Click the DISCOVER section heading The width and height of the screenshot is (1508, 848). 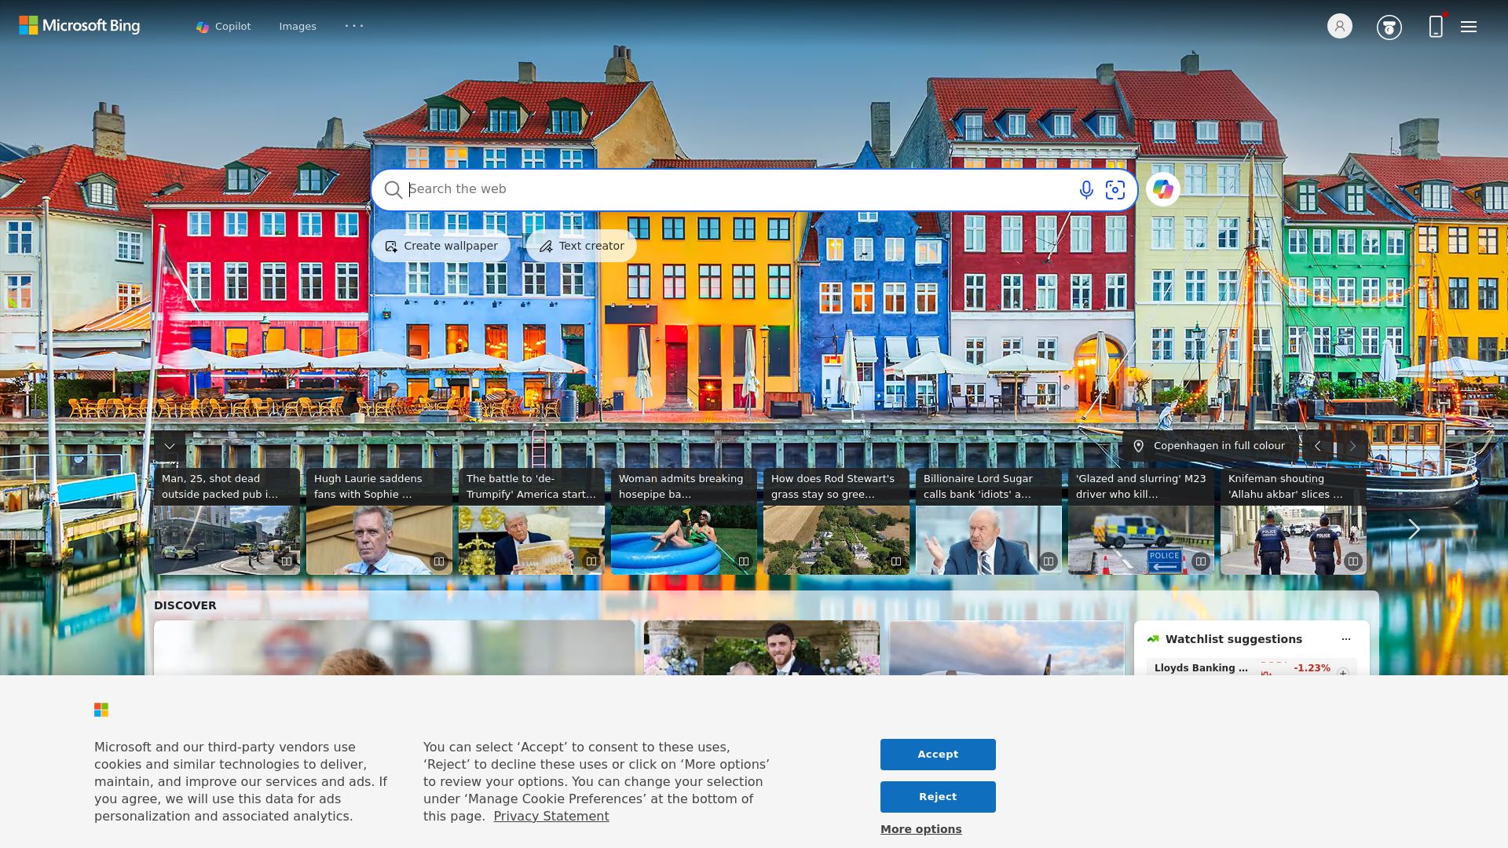coord(185,605)
